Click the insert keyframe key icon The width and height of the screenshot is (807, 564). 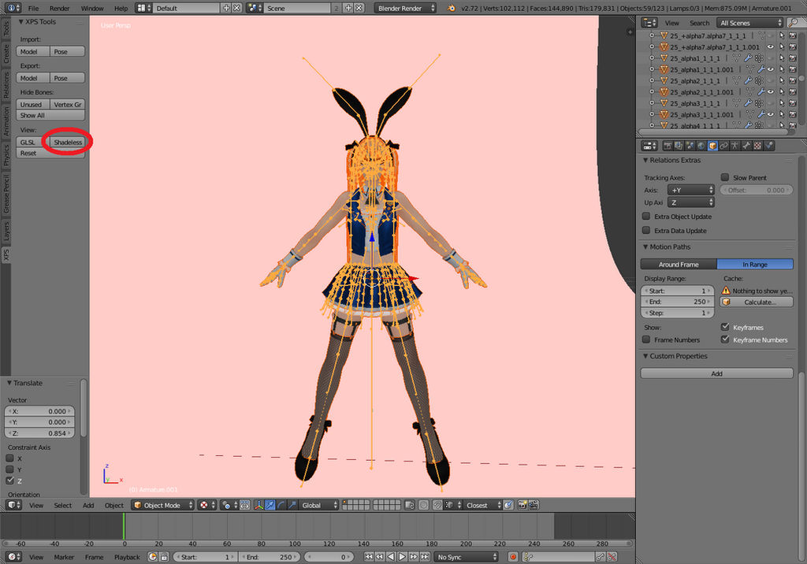600,557
